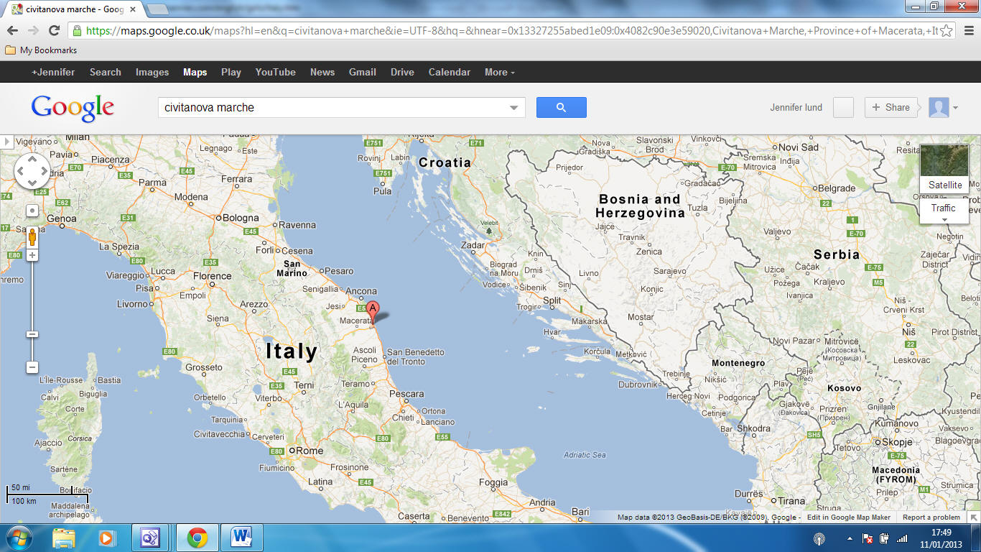Open a new tab button
The height and width of the screenshot is (552, 981).
click(157, 9)
